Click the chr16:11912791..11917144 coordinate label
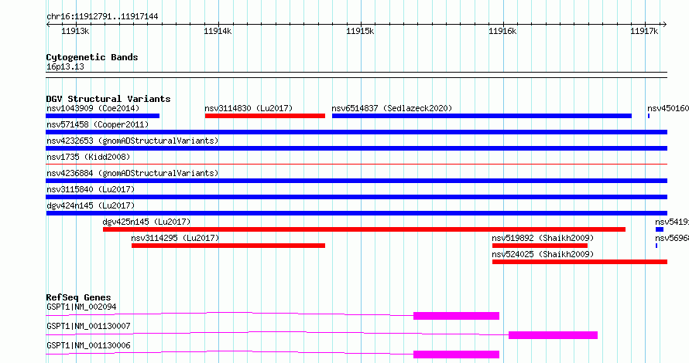689x363 pixels. coord(102,17)
